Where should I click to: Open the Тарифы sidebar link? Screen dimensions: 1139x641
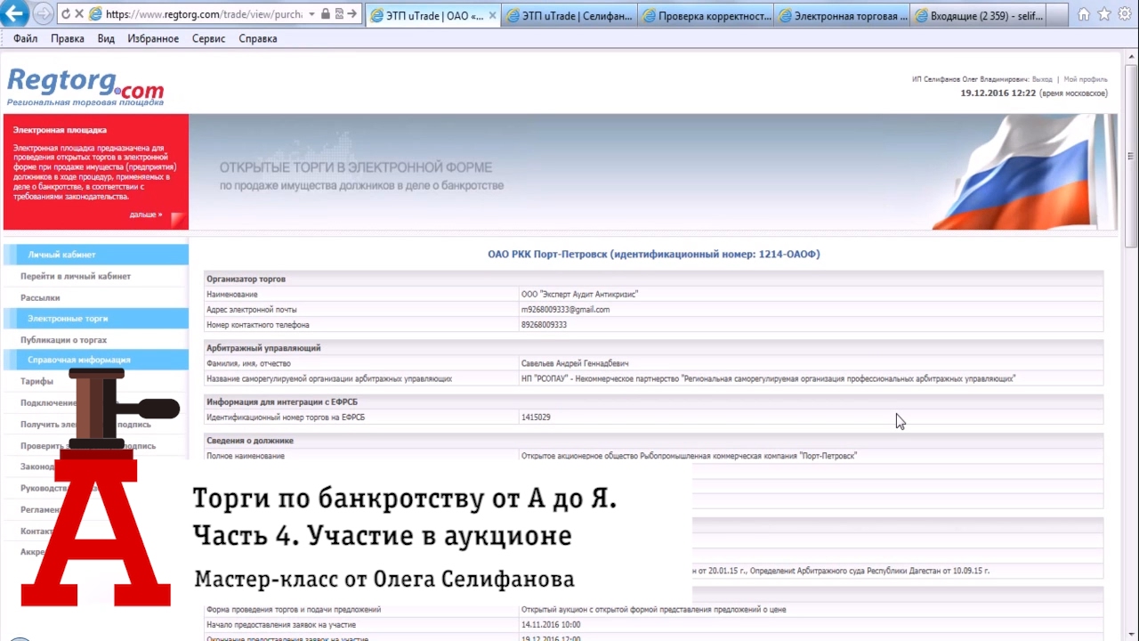36,381
